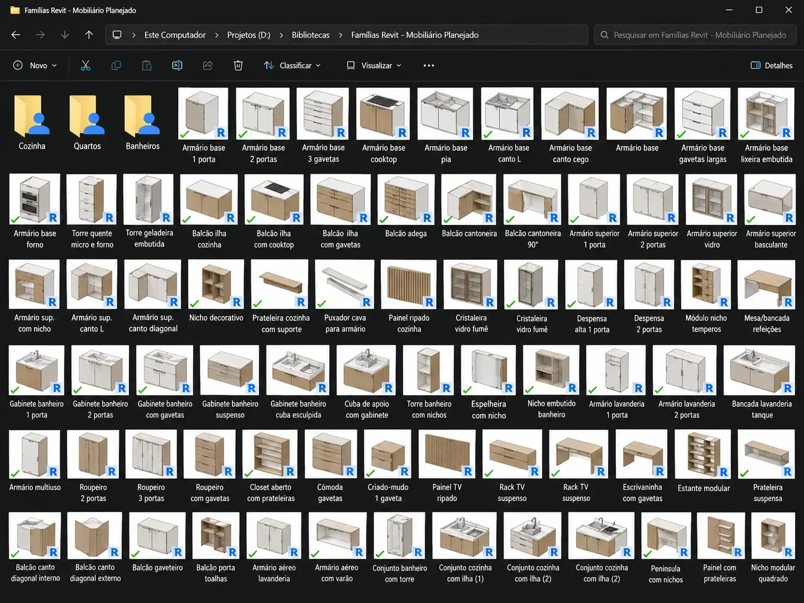Select Armário base cooktop file
Viewport: 804px width, 603px height.
[384, 126]
